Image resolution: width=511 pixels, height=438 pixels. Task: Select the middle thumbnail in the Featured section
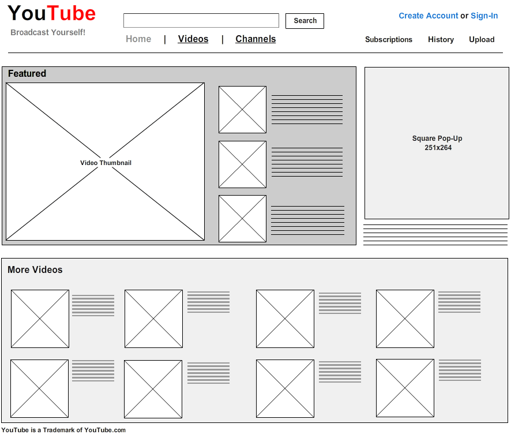tap(242, 164)
